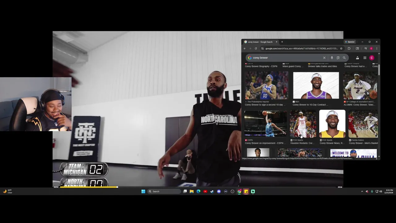The height and width of the screenshot is (223, 396).
Task: Open YouTube app on taskbar
Action: coord(205,191)
